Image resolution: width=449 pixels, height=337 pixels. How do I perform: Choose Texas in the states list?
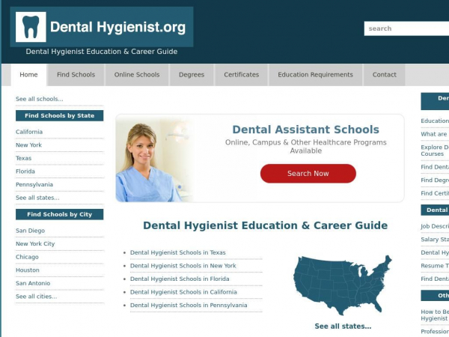click(23, 158)
